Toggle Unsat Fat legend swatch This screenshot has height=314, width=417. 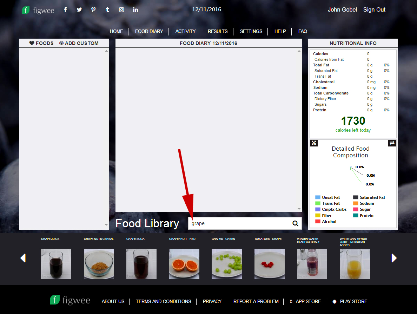click(318, 197)
